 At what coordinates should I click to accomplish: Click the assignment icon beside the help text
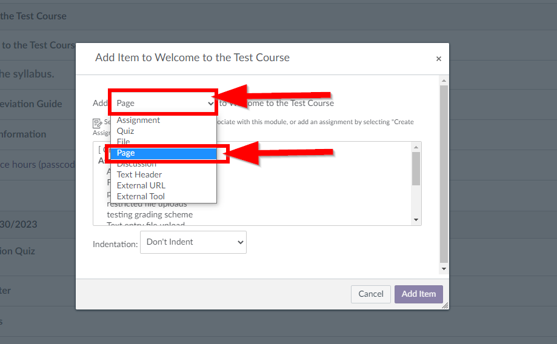tap(97, 123)
